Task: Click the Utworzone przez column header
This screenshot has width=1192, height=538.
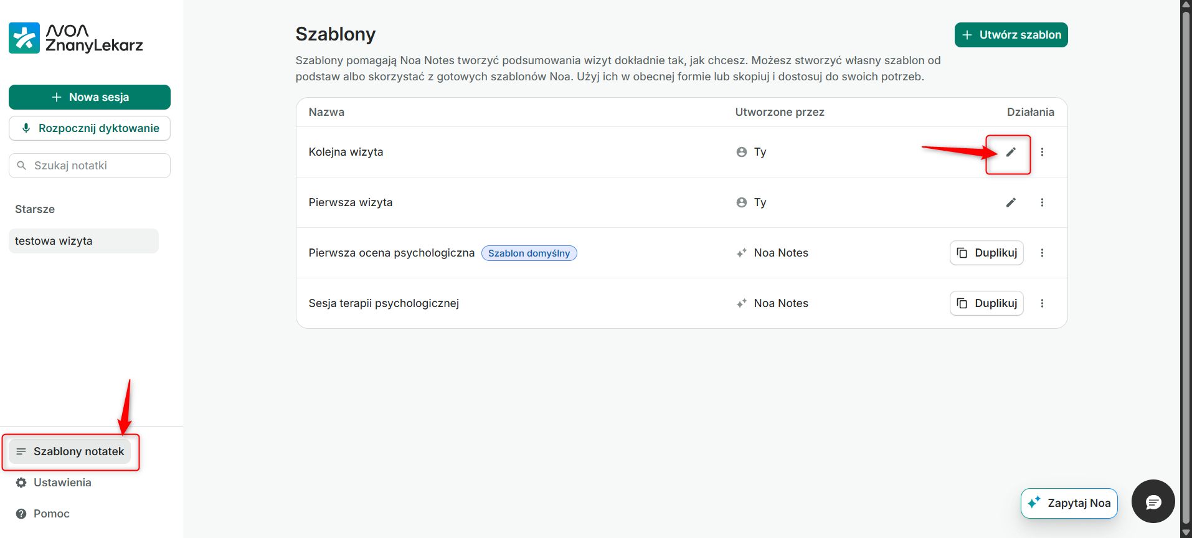Action: [x=780, y=112]
